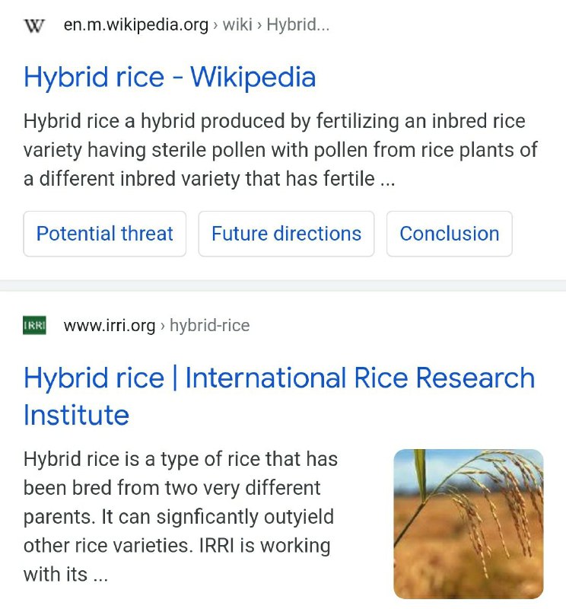Image resolution: width=566 pixels, height=609 pixels.
Task: Jump to the "Potential threat" section
Action: (x=105, y=234)
